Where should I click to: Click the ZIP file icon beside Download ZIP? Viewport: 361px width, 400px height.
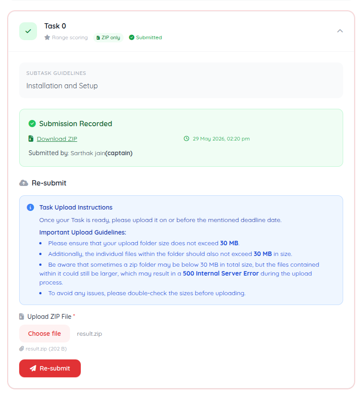(x=31, y=139)
